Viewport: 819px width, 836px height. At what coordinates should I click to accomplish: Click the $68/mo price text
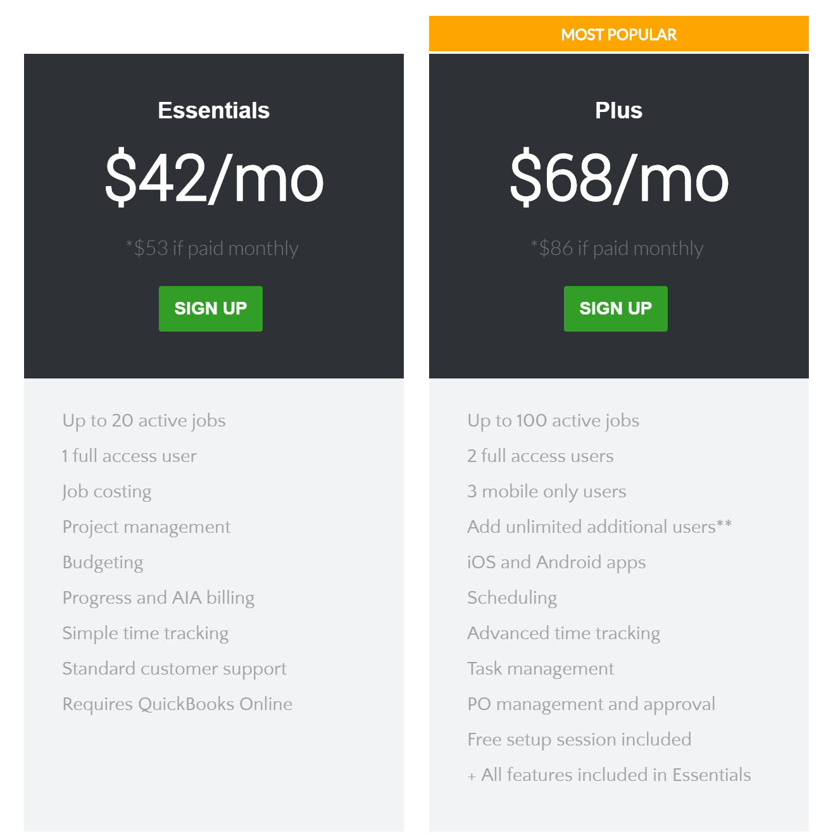click(618, 178)
